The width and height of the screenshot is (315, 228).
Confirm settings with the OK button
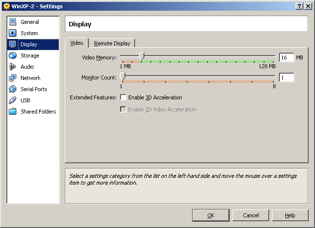point(211,215)
